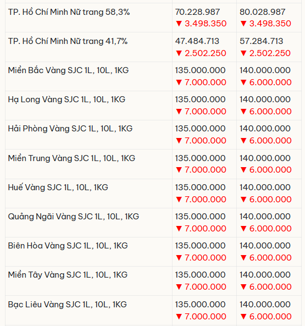Click the red down arrow beside 3.498.350 buy price
305x326 pixels.
point(179,24)
